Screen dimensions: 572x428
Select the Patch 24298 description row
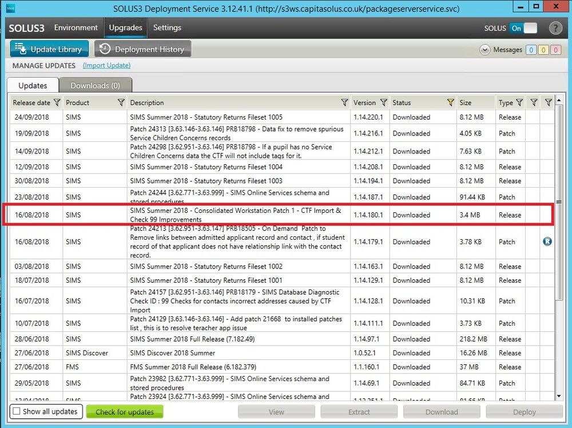282,151
